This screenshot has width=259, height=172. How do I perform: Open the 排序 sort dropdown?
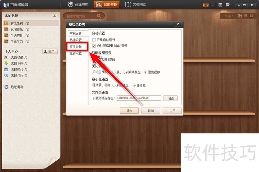(x=229, y=16)
